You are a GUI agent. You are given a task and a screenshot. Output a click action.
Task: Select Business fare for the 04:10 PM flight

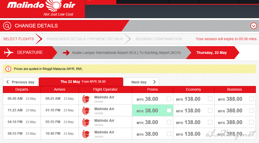(251, 122)
